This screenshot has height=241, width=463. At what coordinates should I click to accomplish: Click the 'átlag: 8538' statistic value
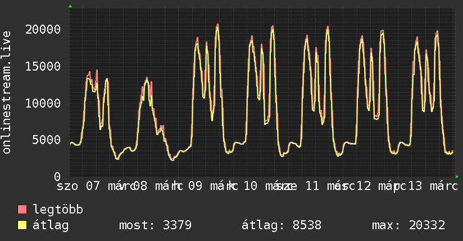click(282, 225)
